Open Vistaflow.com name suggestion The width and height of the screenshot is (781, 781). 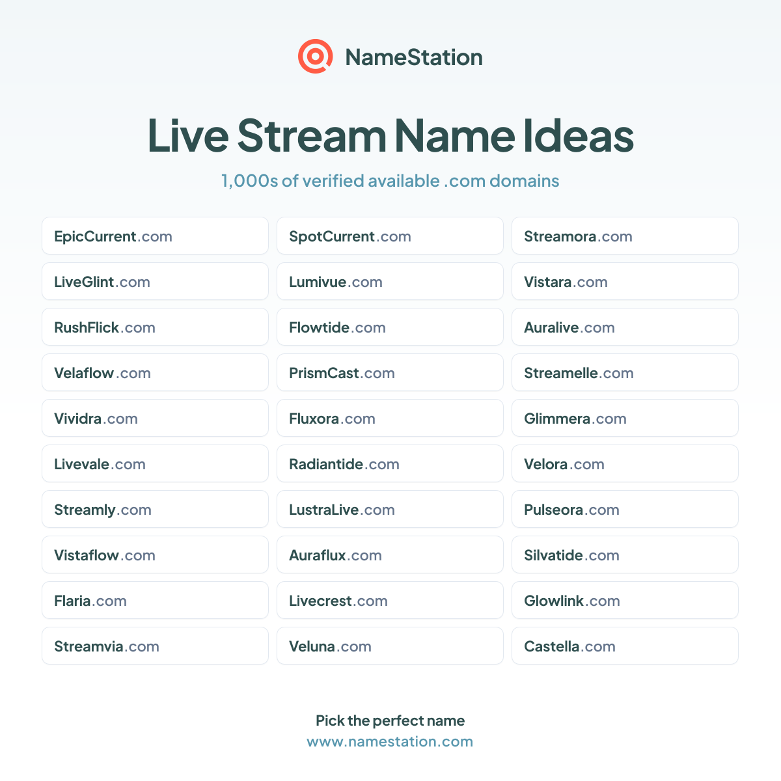tap(155, 555)
